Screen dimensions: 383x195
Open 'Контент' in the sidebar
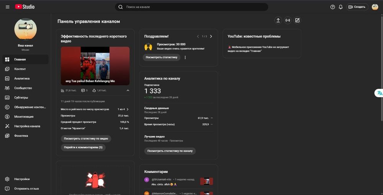point(25,69)
